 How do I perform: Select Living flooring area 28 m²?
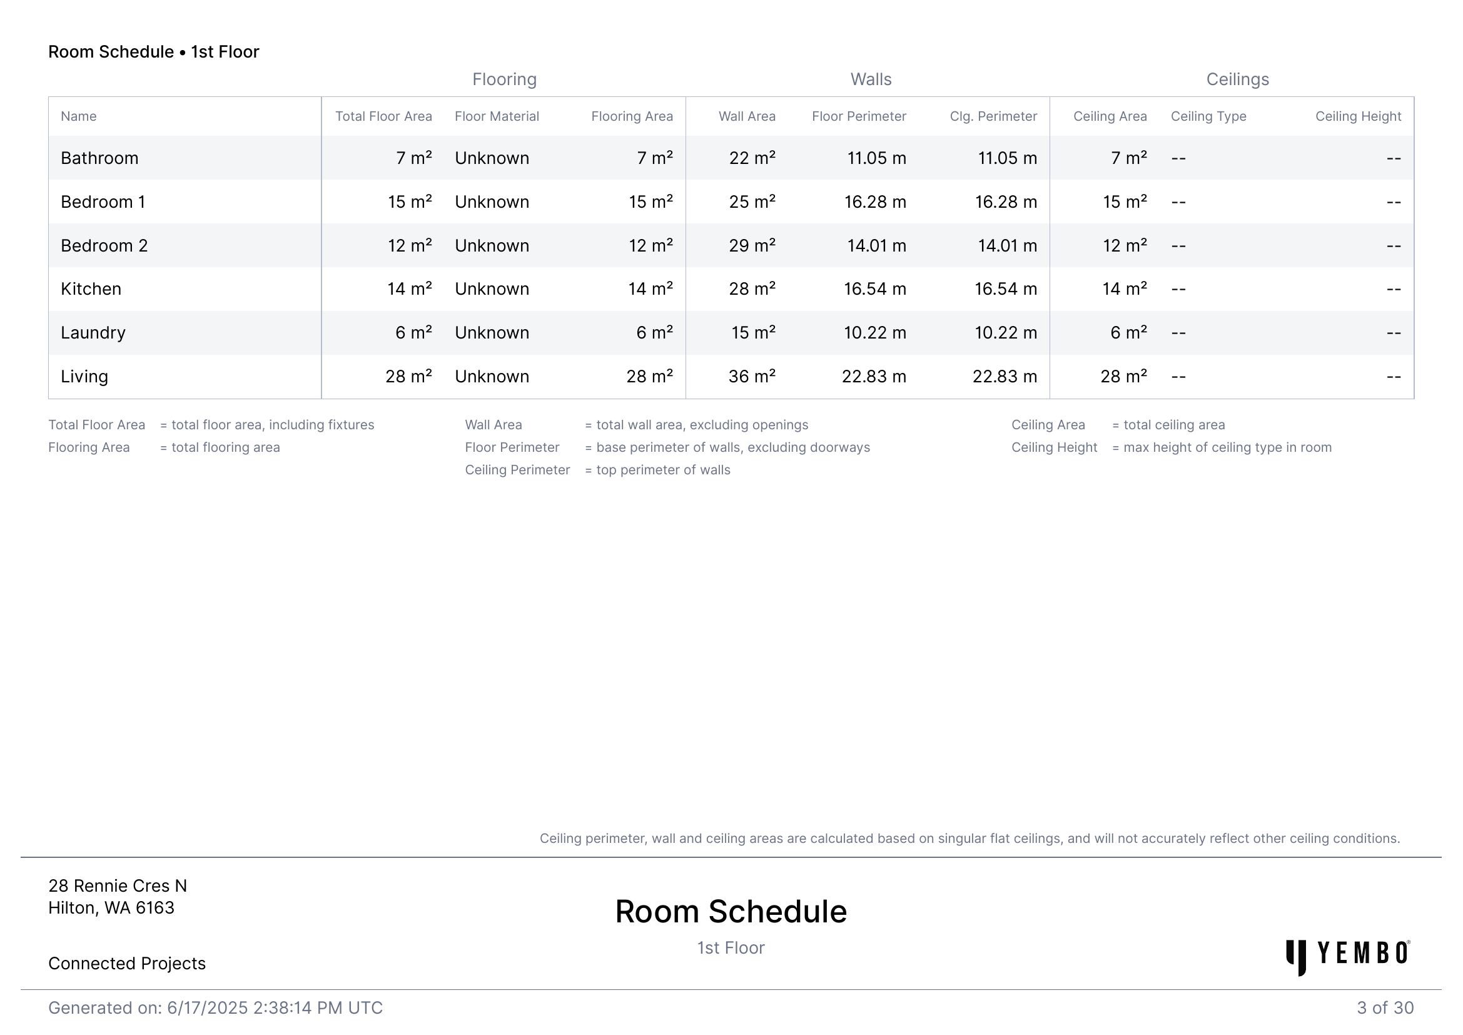[650, 377]
